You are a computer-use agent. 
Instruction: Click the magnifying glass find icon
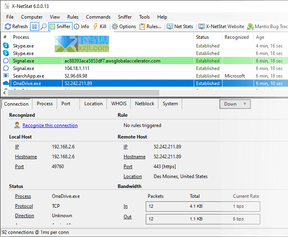point(44,27)
